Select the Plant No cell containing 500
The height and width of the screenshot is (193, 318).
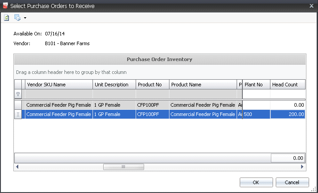click(x=256, y=114)
